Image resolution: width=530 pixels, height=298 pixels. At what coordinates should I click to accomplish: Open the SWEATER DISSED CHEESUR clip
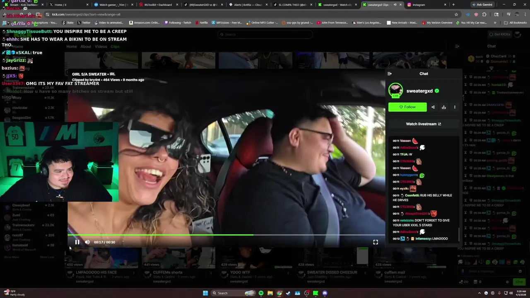pyautogui.click(x=332, y=272)
